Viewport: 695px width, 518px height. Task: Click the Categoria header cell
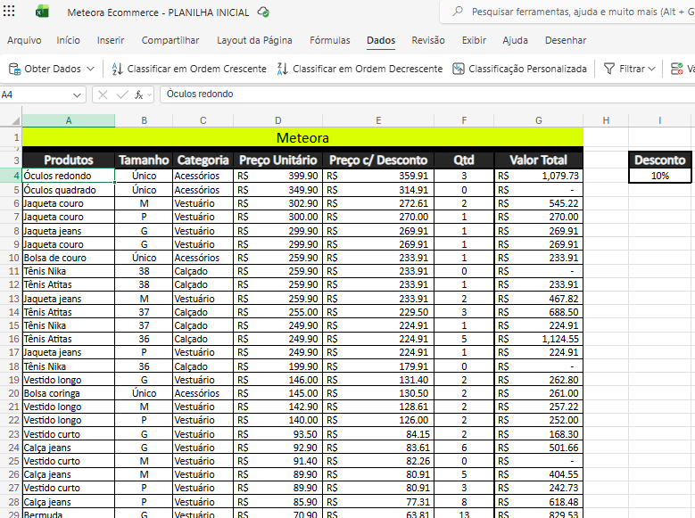203,160
